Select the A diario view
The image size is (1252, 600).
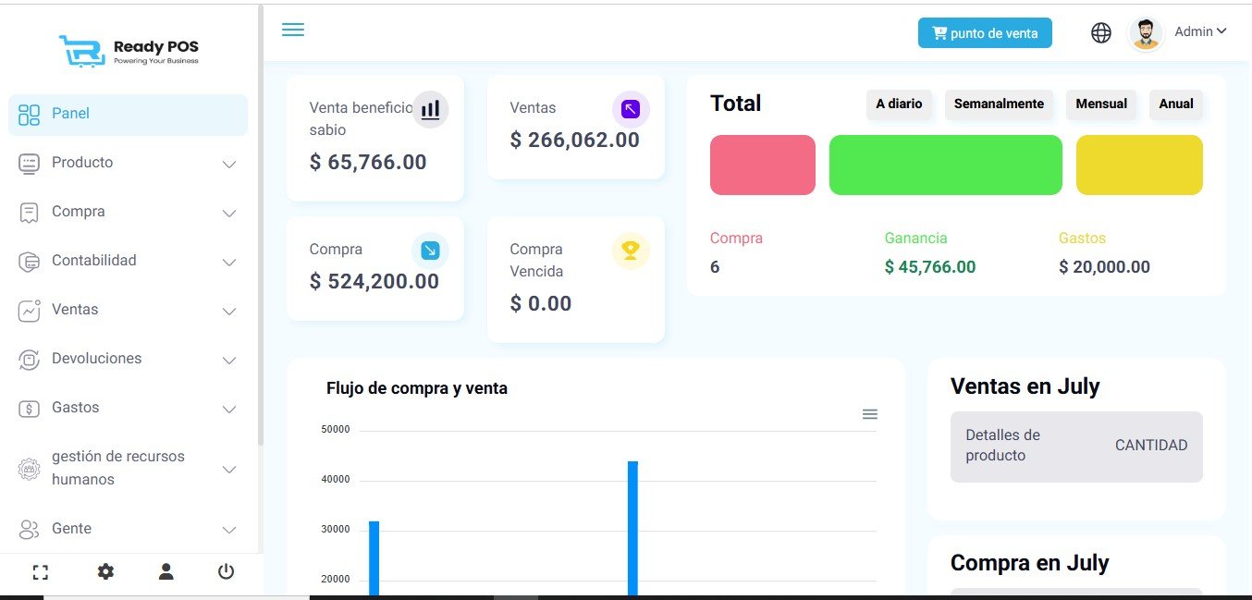[x=899, y=104]
